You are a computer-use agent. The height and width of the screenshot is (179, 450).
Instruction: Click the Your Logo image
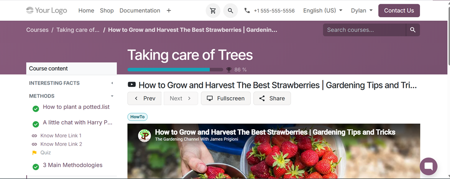46,11
